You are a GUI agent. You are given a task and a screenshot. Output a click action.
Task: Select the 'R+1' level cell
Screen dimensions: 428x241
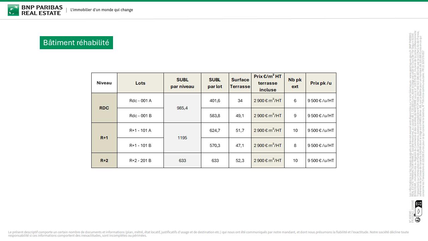click(104, 138)
